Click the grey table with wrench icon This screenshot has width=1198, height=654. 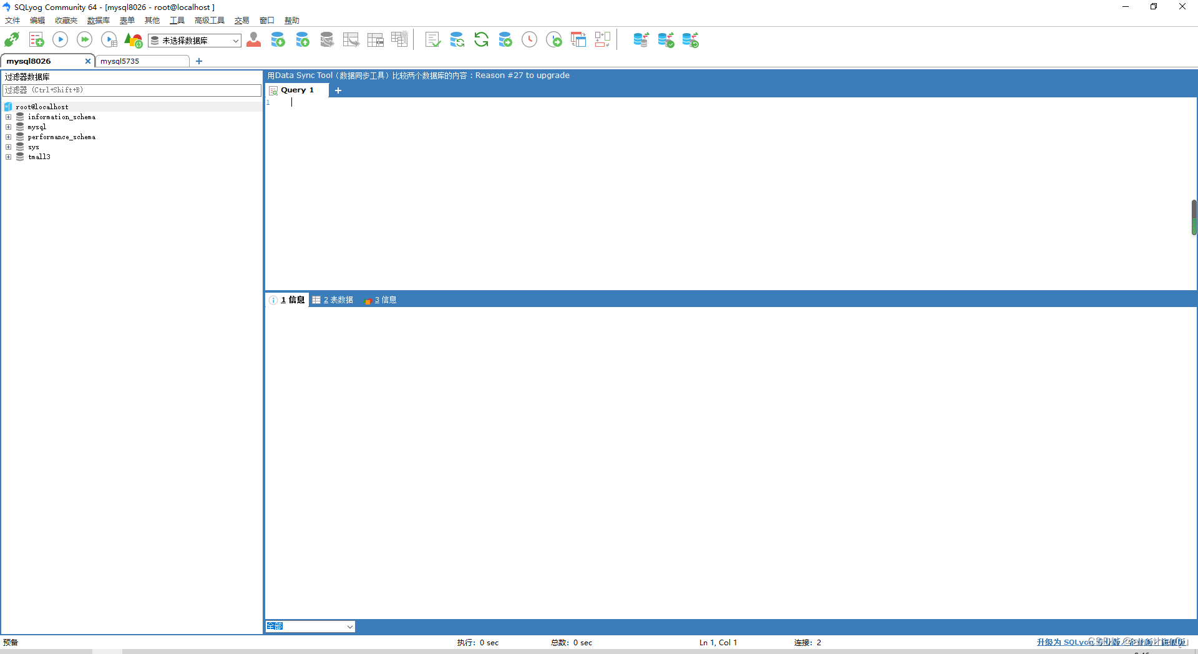400,40
